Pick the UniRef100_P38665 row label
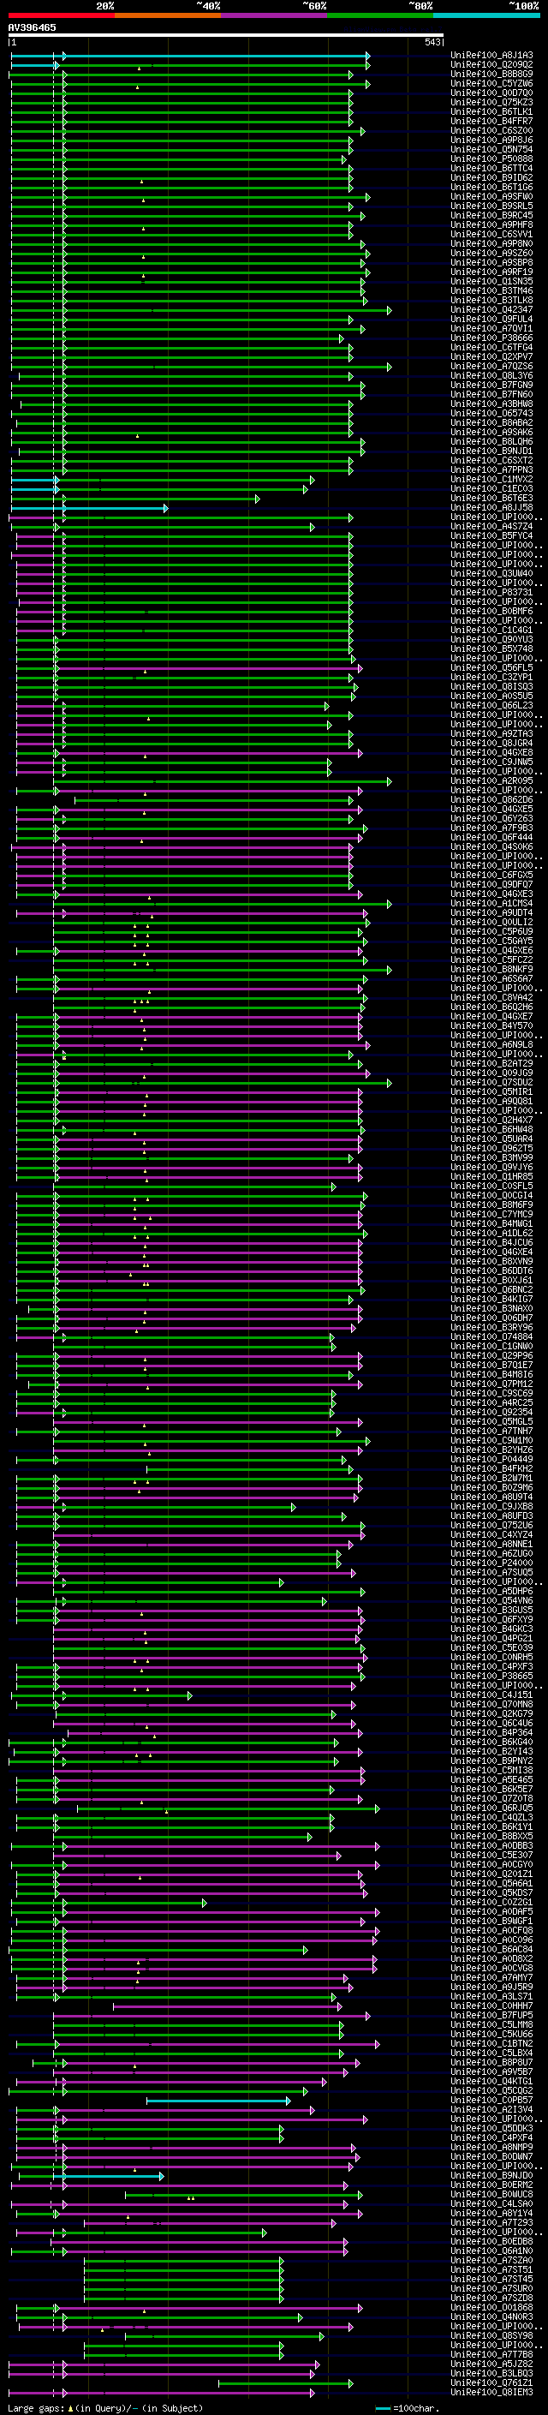Viewport: 548px width, 2415px height. (x=491, y=1677)
